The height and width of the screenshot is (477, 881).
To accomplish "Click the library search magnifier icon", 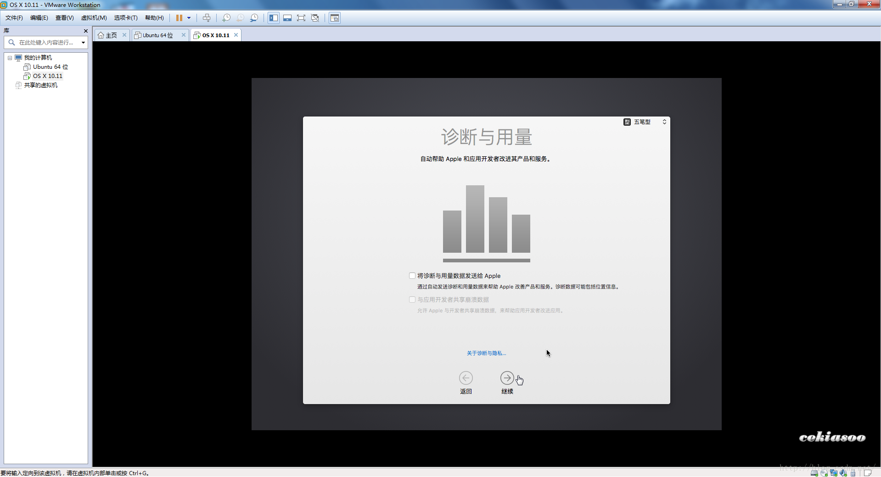I will point(11,42).
